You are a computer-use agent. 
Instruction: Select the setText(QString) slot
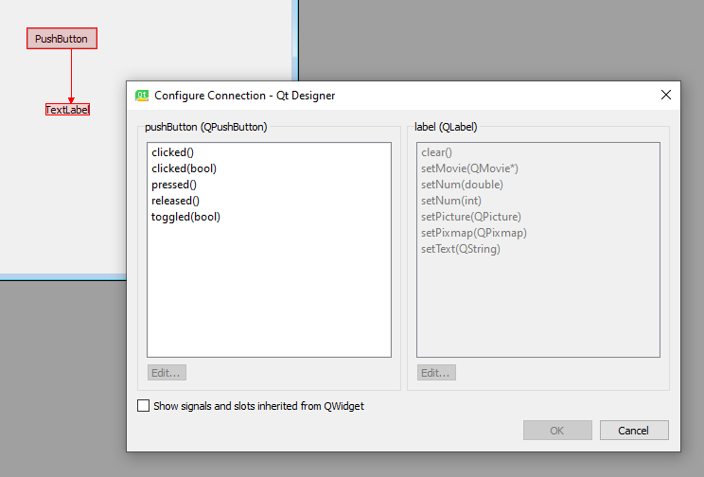coord(460,249)
